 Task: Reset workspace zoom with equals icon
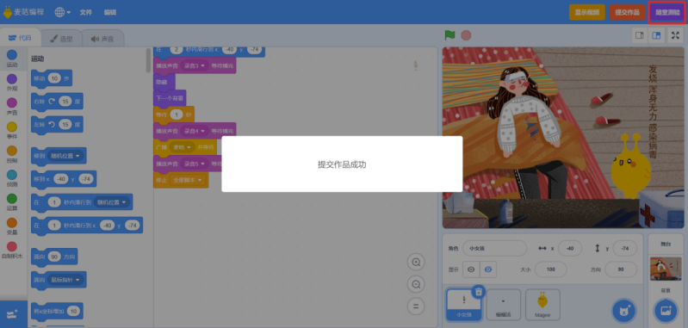coord(416,306)
